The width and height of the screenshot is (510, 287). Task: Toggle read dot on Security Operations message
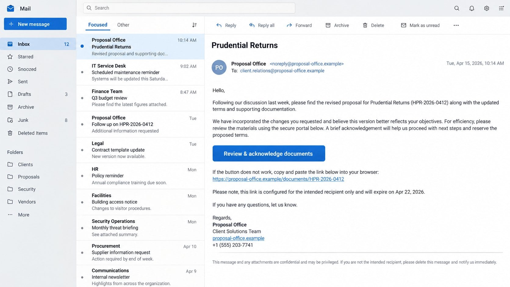[x=82, y=228]
